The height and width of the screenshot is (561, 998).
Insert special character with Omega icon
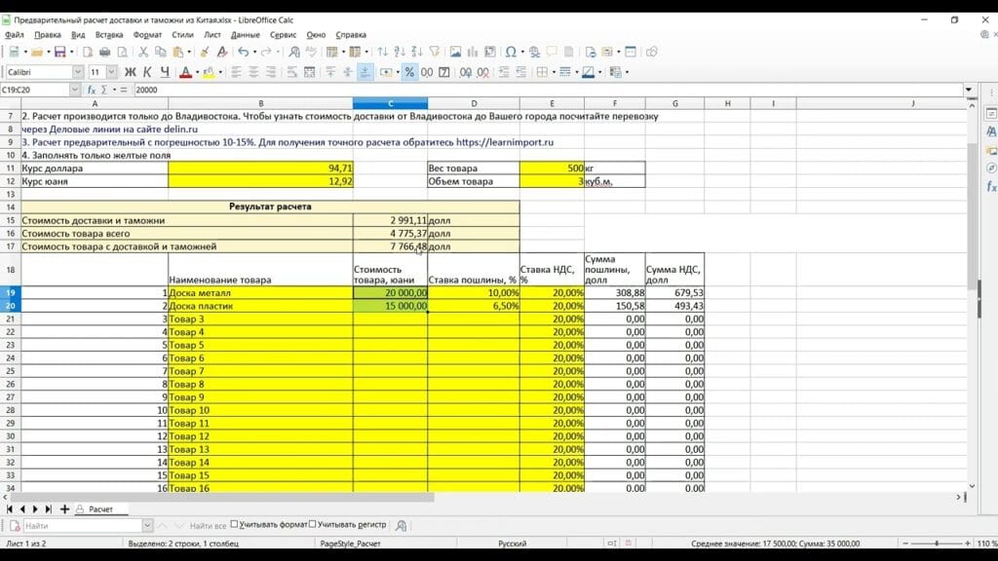point(511,52)
